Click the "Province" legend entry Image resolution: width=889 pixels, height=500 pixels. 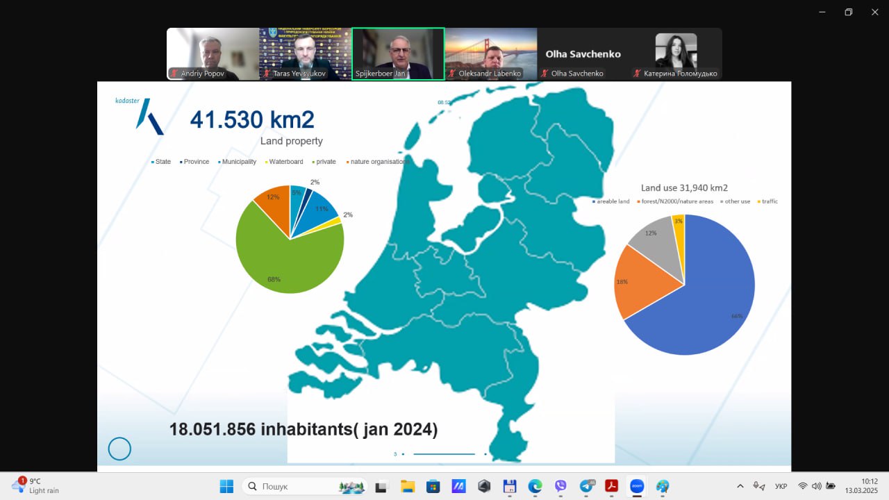(194, 162)
